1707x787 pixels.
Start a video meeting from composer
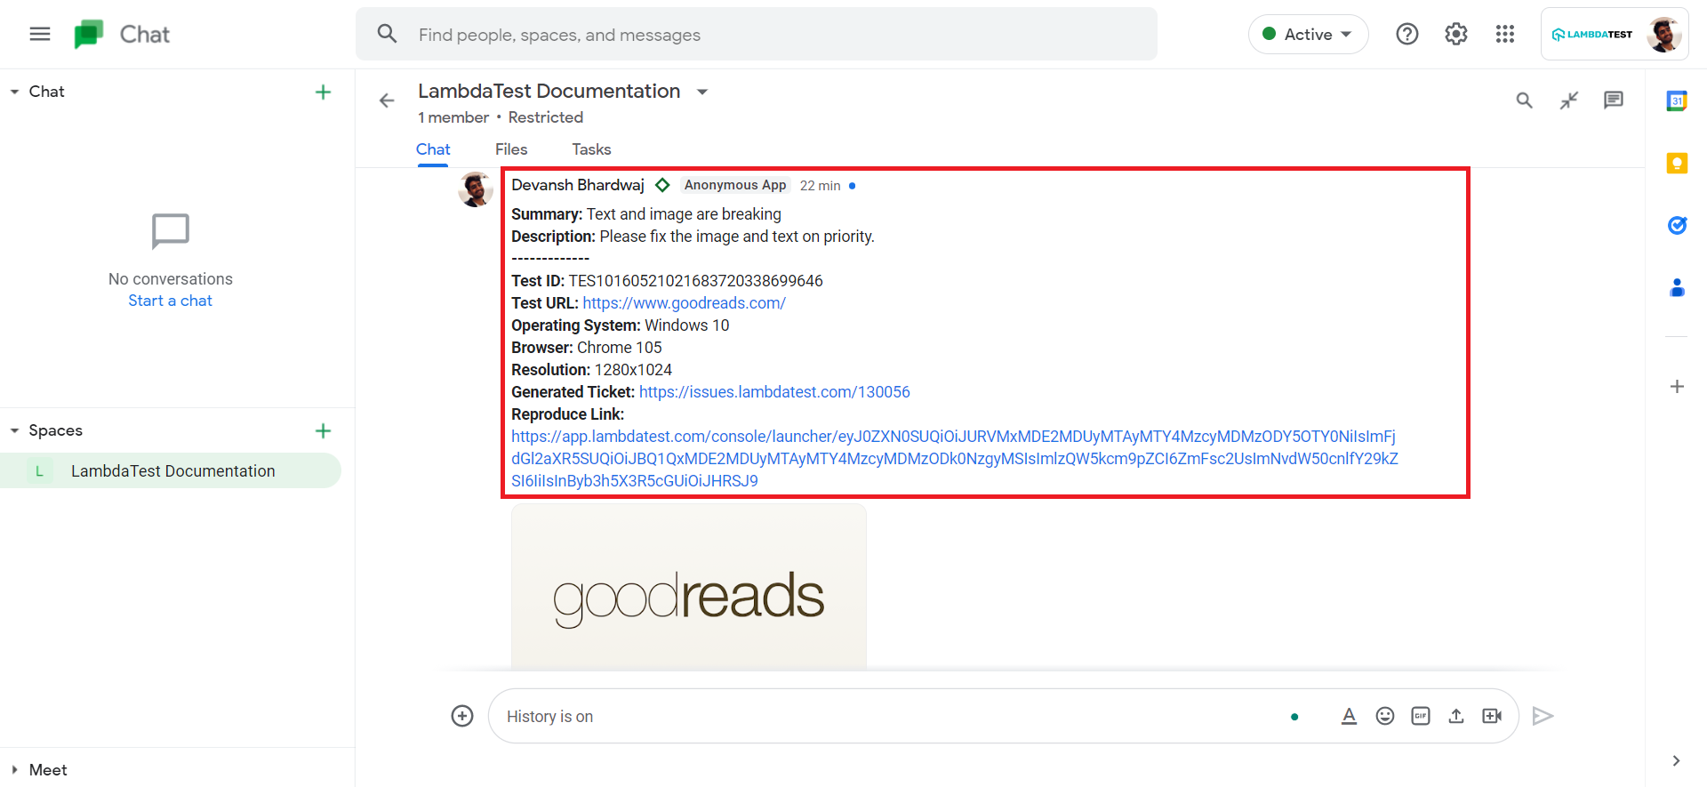tap(1492, 716)
